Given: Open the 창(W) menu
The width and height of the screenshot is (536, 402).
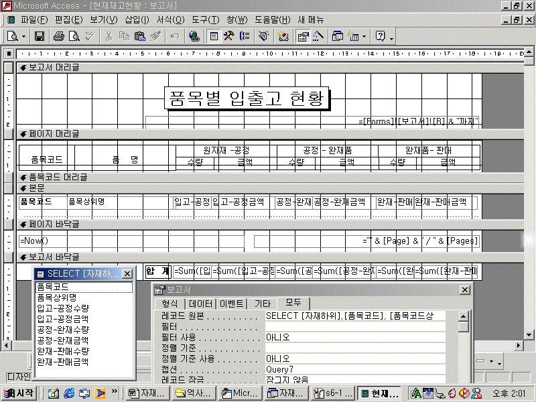Looking at the screenshot, I should pyautogui.click(x=237, y=20).
